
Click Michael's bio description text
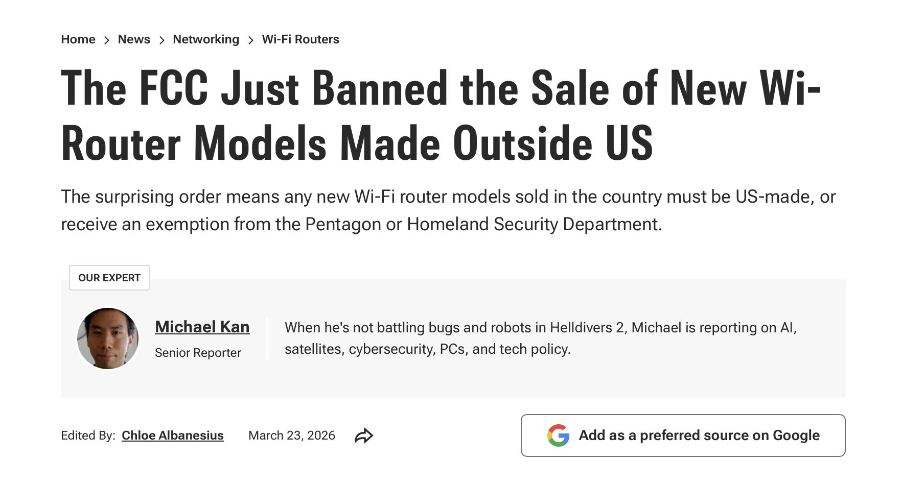pyautogui.click(x=511, y=338)
